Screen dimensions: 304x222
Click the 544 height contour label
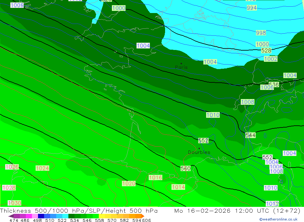[x=250, y=135]
